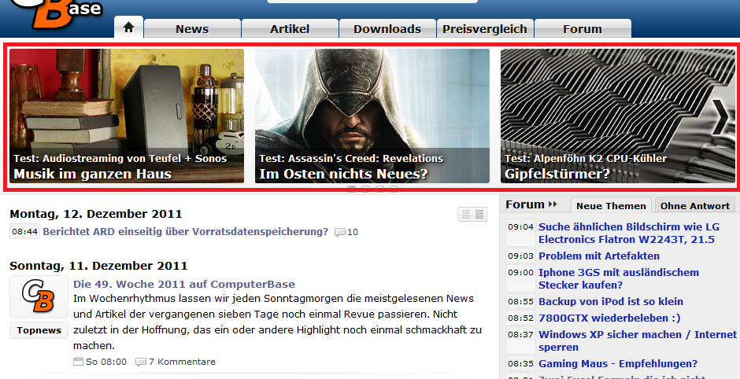Open the CB Topnews logo thumbnail
Screen dimensions: 740x379
(39, 296)
